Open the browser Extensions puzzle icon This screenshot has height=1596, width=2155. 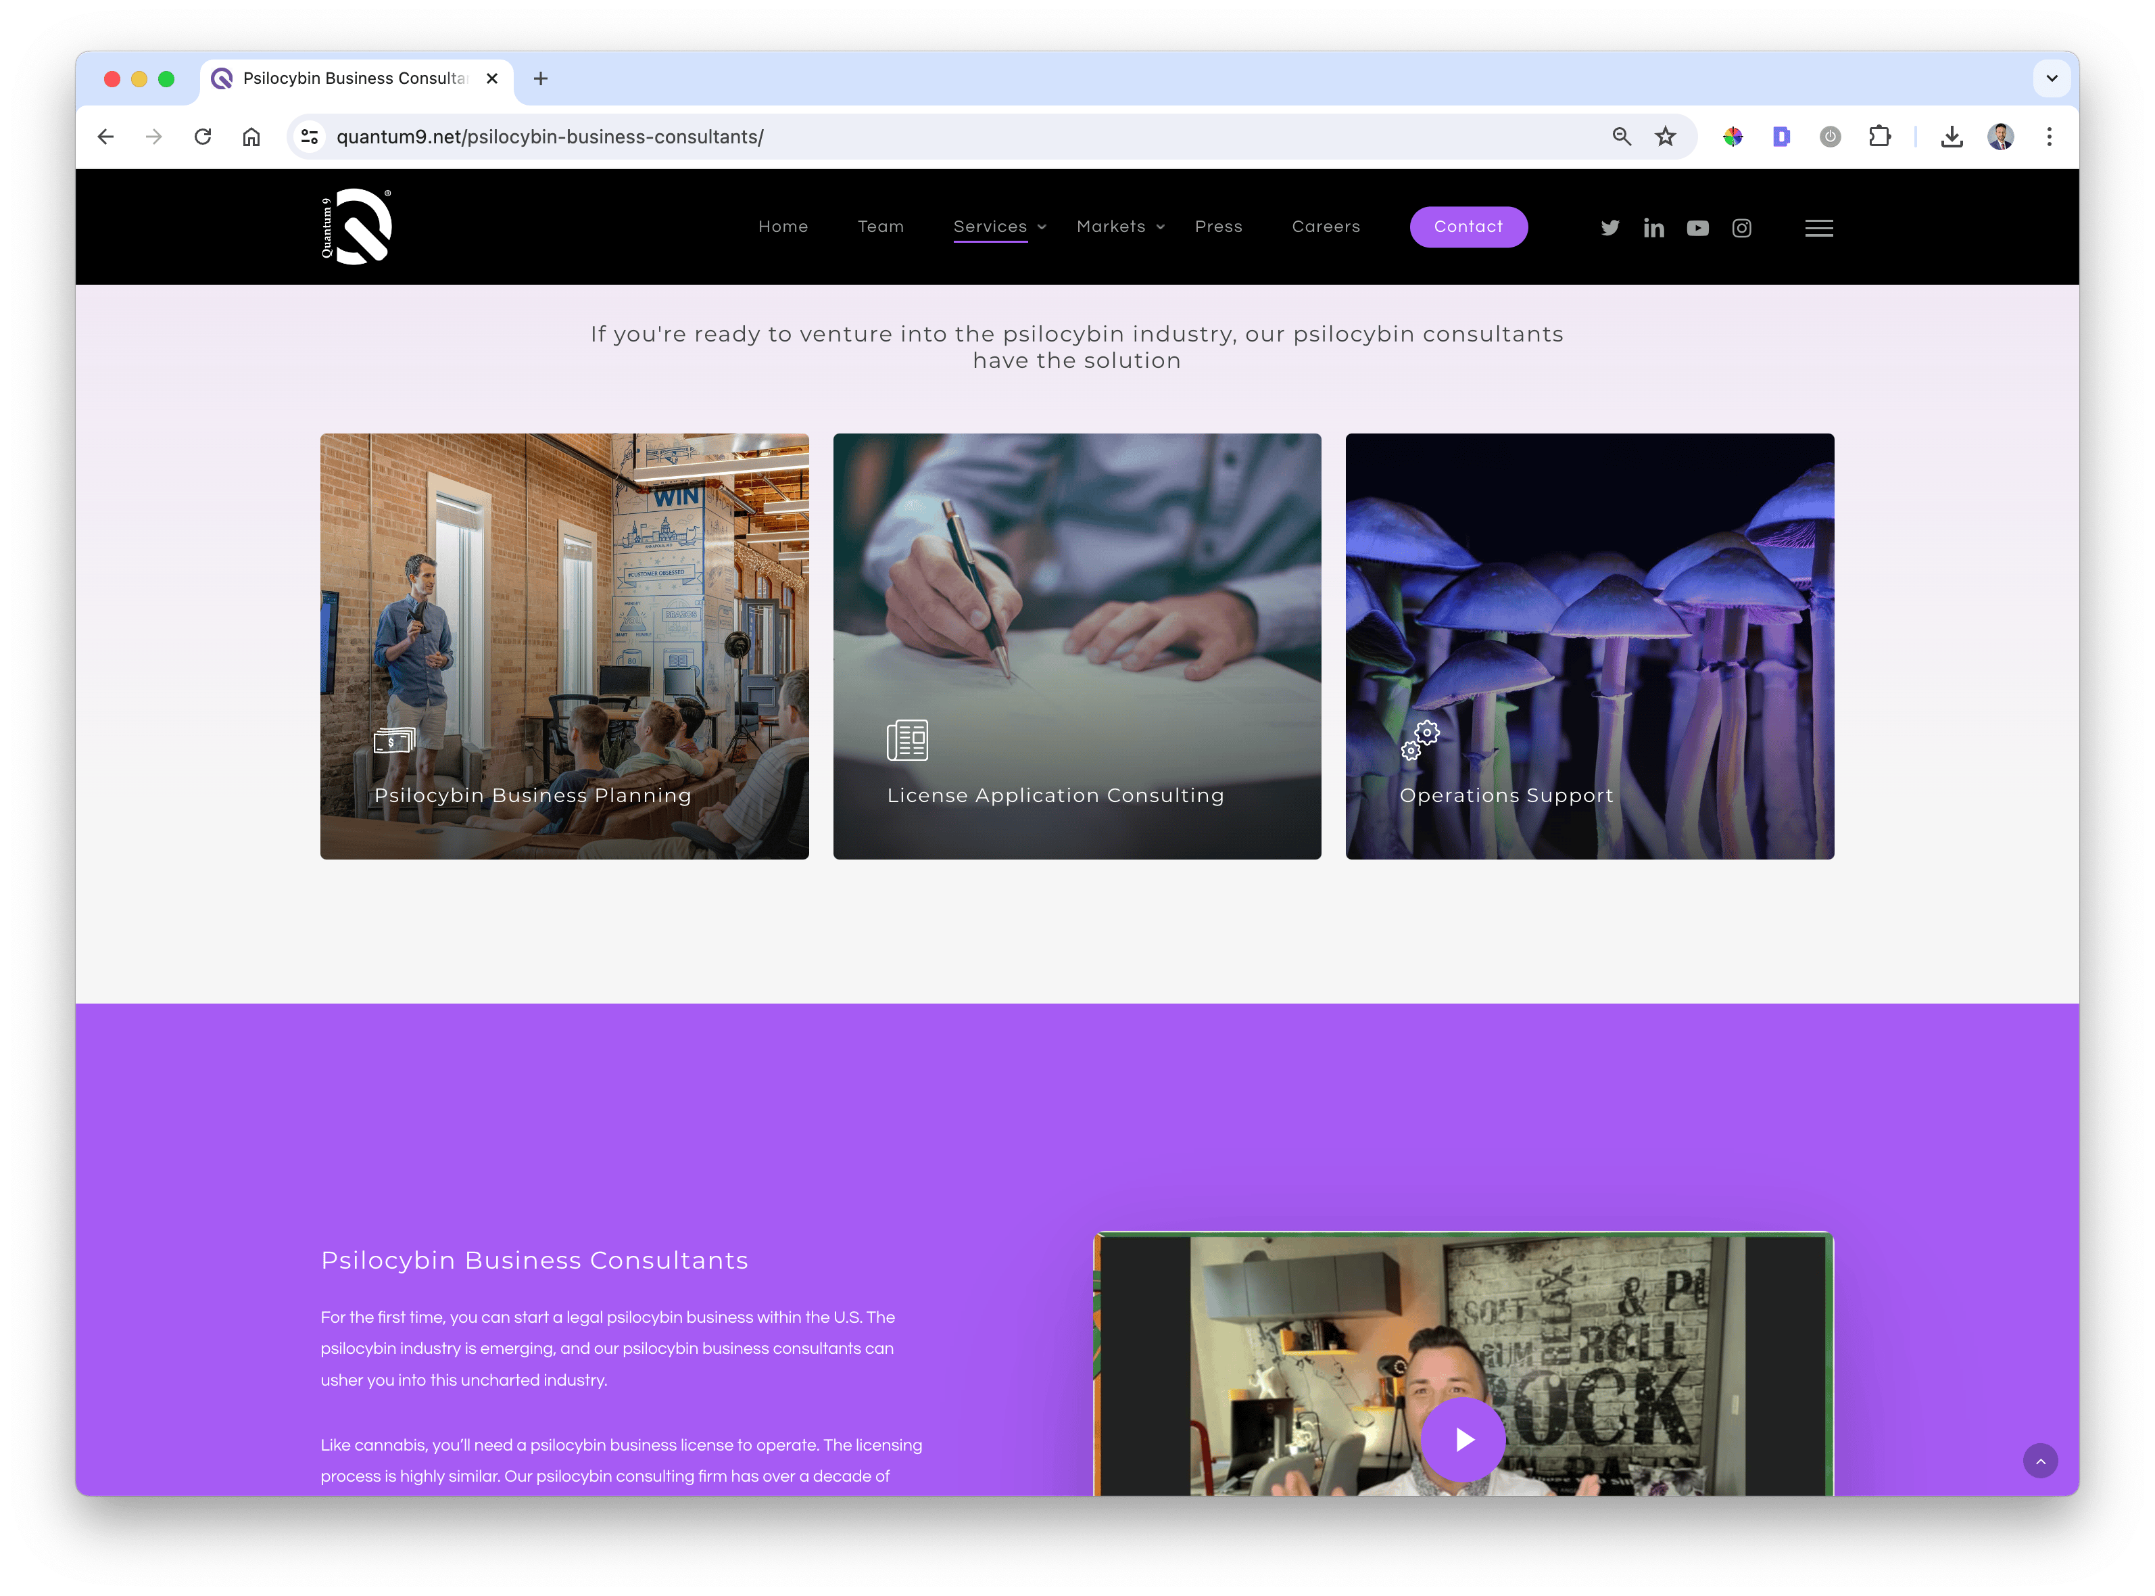1879,137
